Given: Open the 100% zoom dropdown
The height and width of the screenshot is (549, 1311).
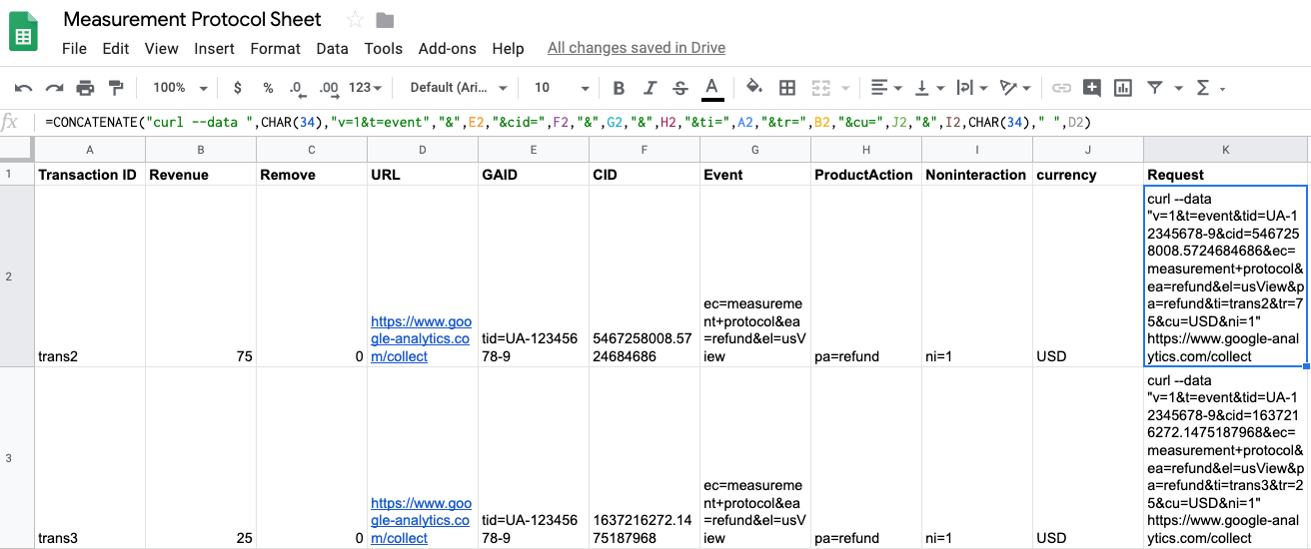Looking at the screenshot, I should [180, 88].
